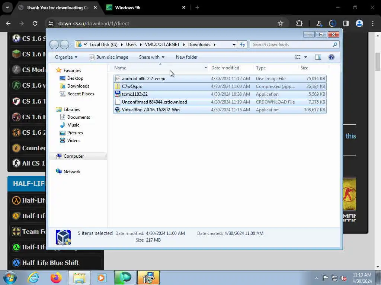Refresh the Downloads folder view
381x285 pixels.
(x=243, y=45)
